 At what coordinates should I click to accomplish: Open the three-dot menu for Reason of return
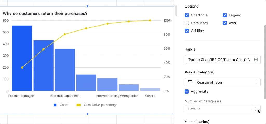[x=256, y=82]
